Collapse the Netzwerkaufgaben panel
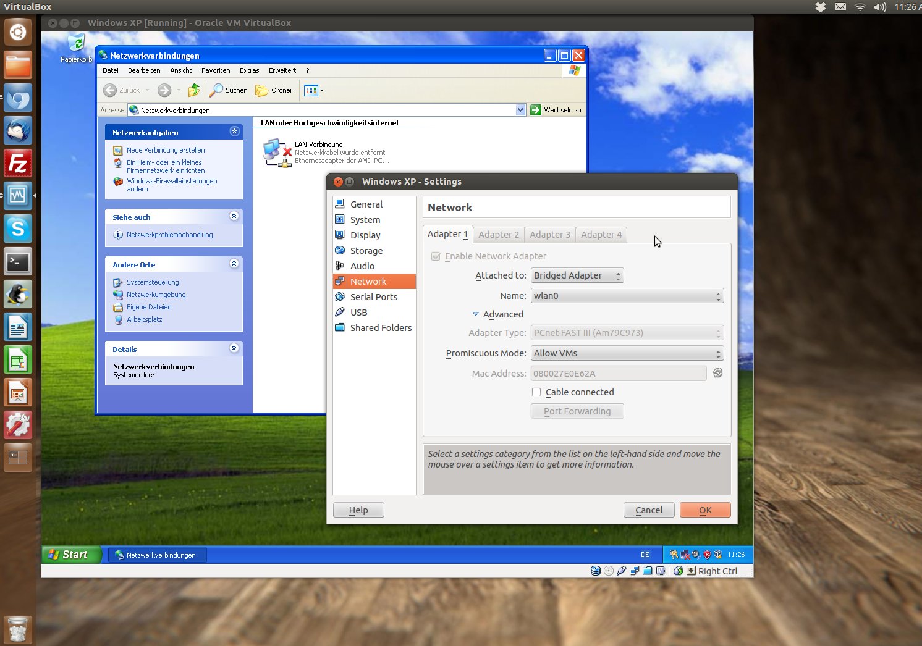The image size is (922, 646). coord(234,131)
